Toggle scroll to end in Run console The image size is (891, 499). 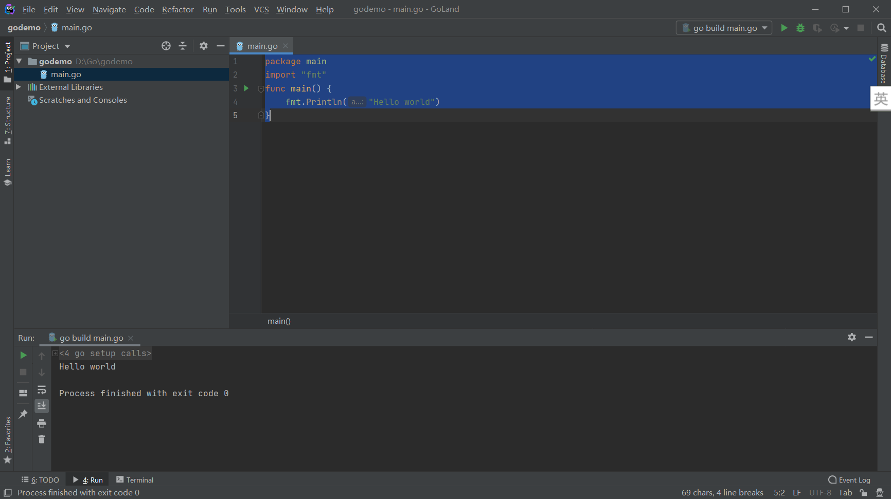[42, 406]
